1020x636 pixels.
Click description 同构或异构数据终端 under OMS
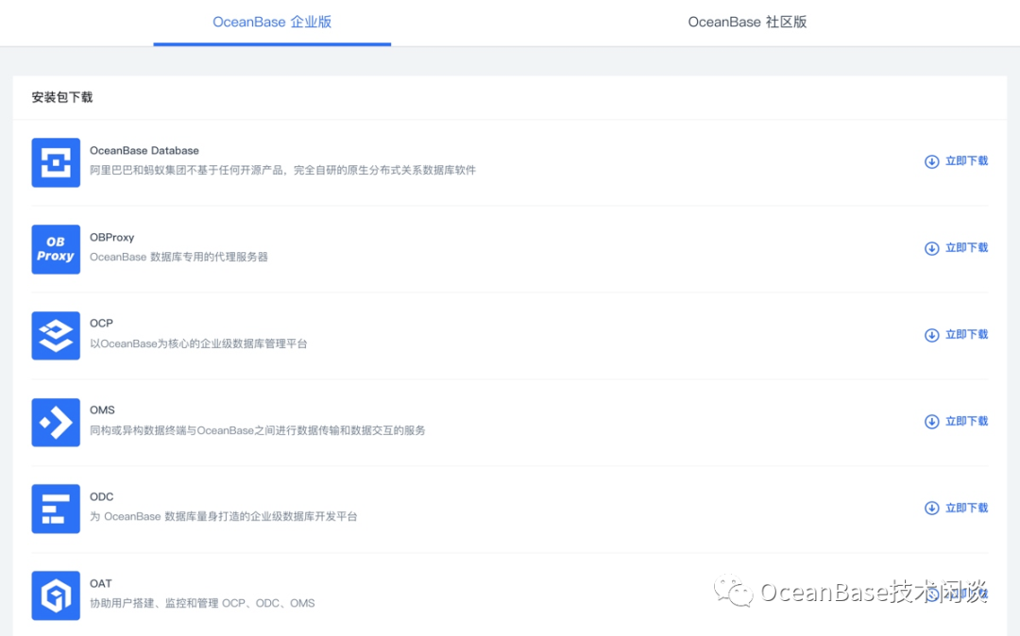tap(258, 430)
